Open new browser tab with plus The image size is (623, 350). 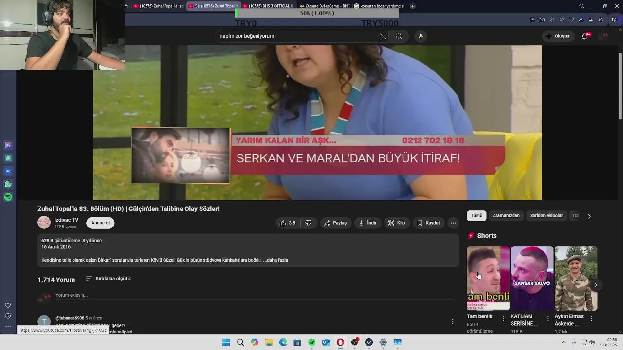click(x=413, y=6)
